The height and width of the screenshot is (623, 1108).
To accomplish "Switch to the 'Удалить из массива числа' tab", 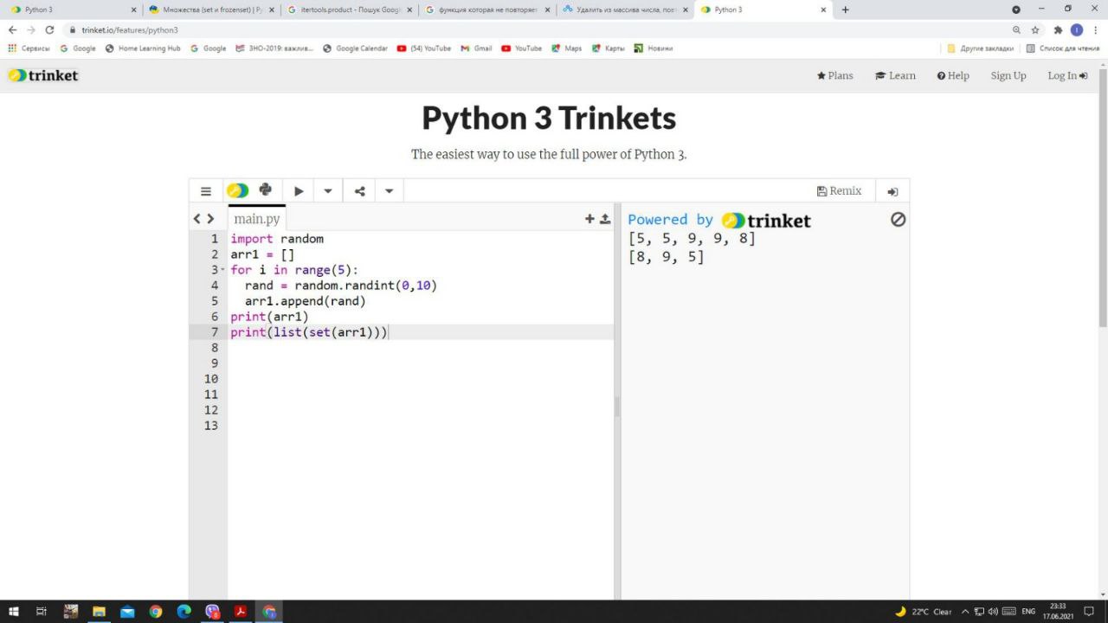I will [625, 10].
